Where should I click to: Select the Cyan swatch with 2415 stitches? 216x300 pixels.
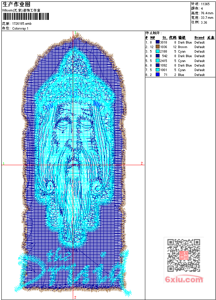click(157, 61)
